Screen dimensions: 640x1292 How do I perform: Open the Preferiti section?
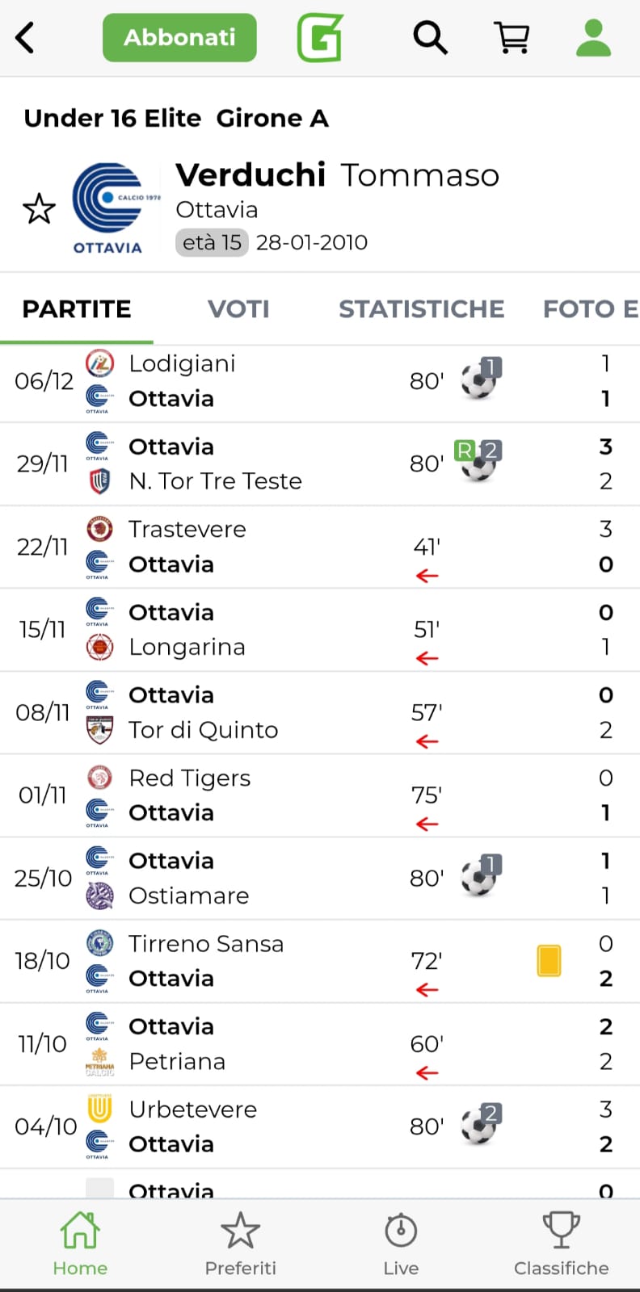click(x=240, y=1244)
